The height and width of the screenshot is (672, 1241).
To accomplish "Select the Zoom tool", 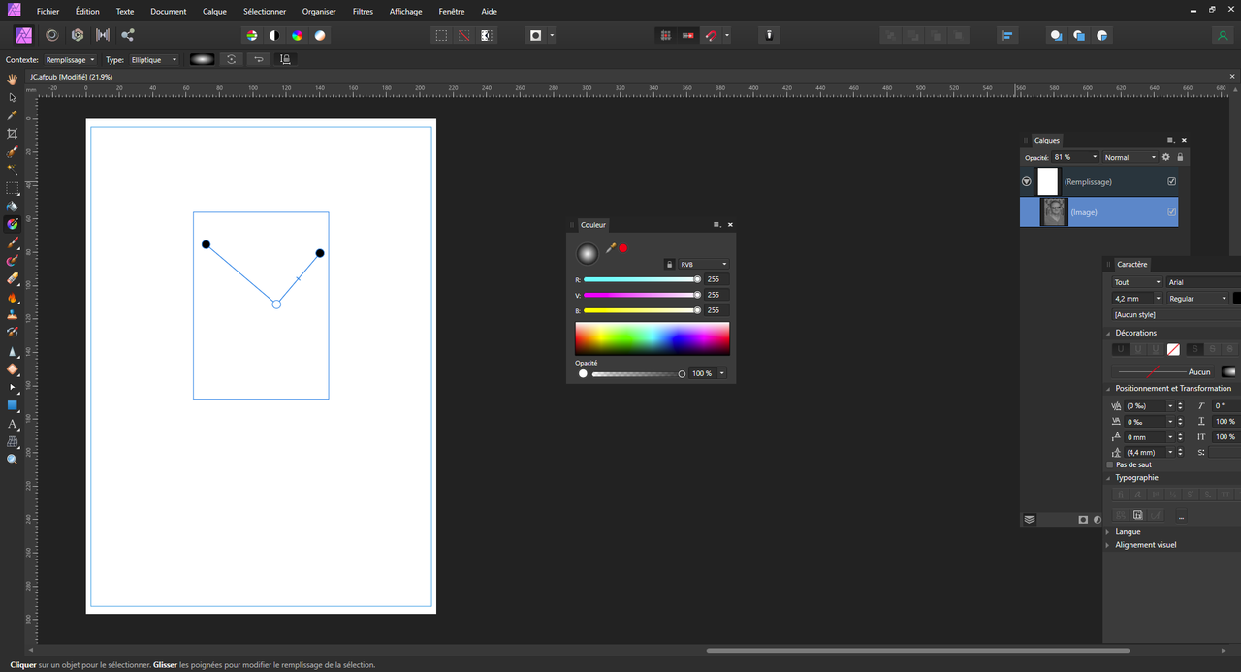I will click(x=13, y=460).
